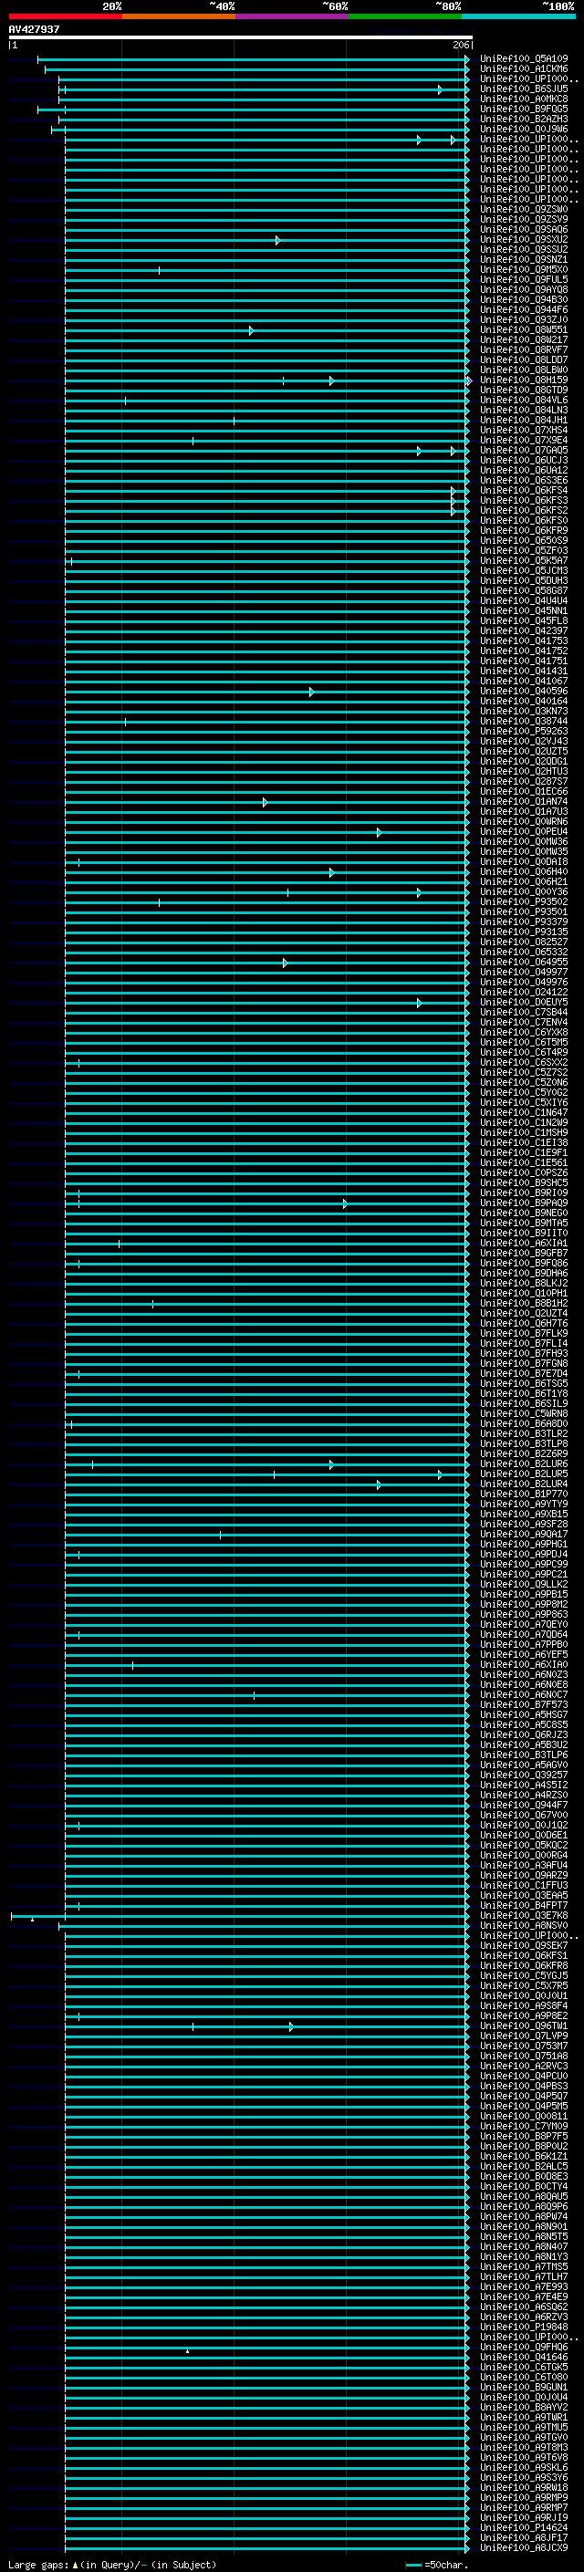This screenshot has width=584, height=2572.
Task: Select hit UniRef100_A0MKC8
Action: click(523, 99)
